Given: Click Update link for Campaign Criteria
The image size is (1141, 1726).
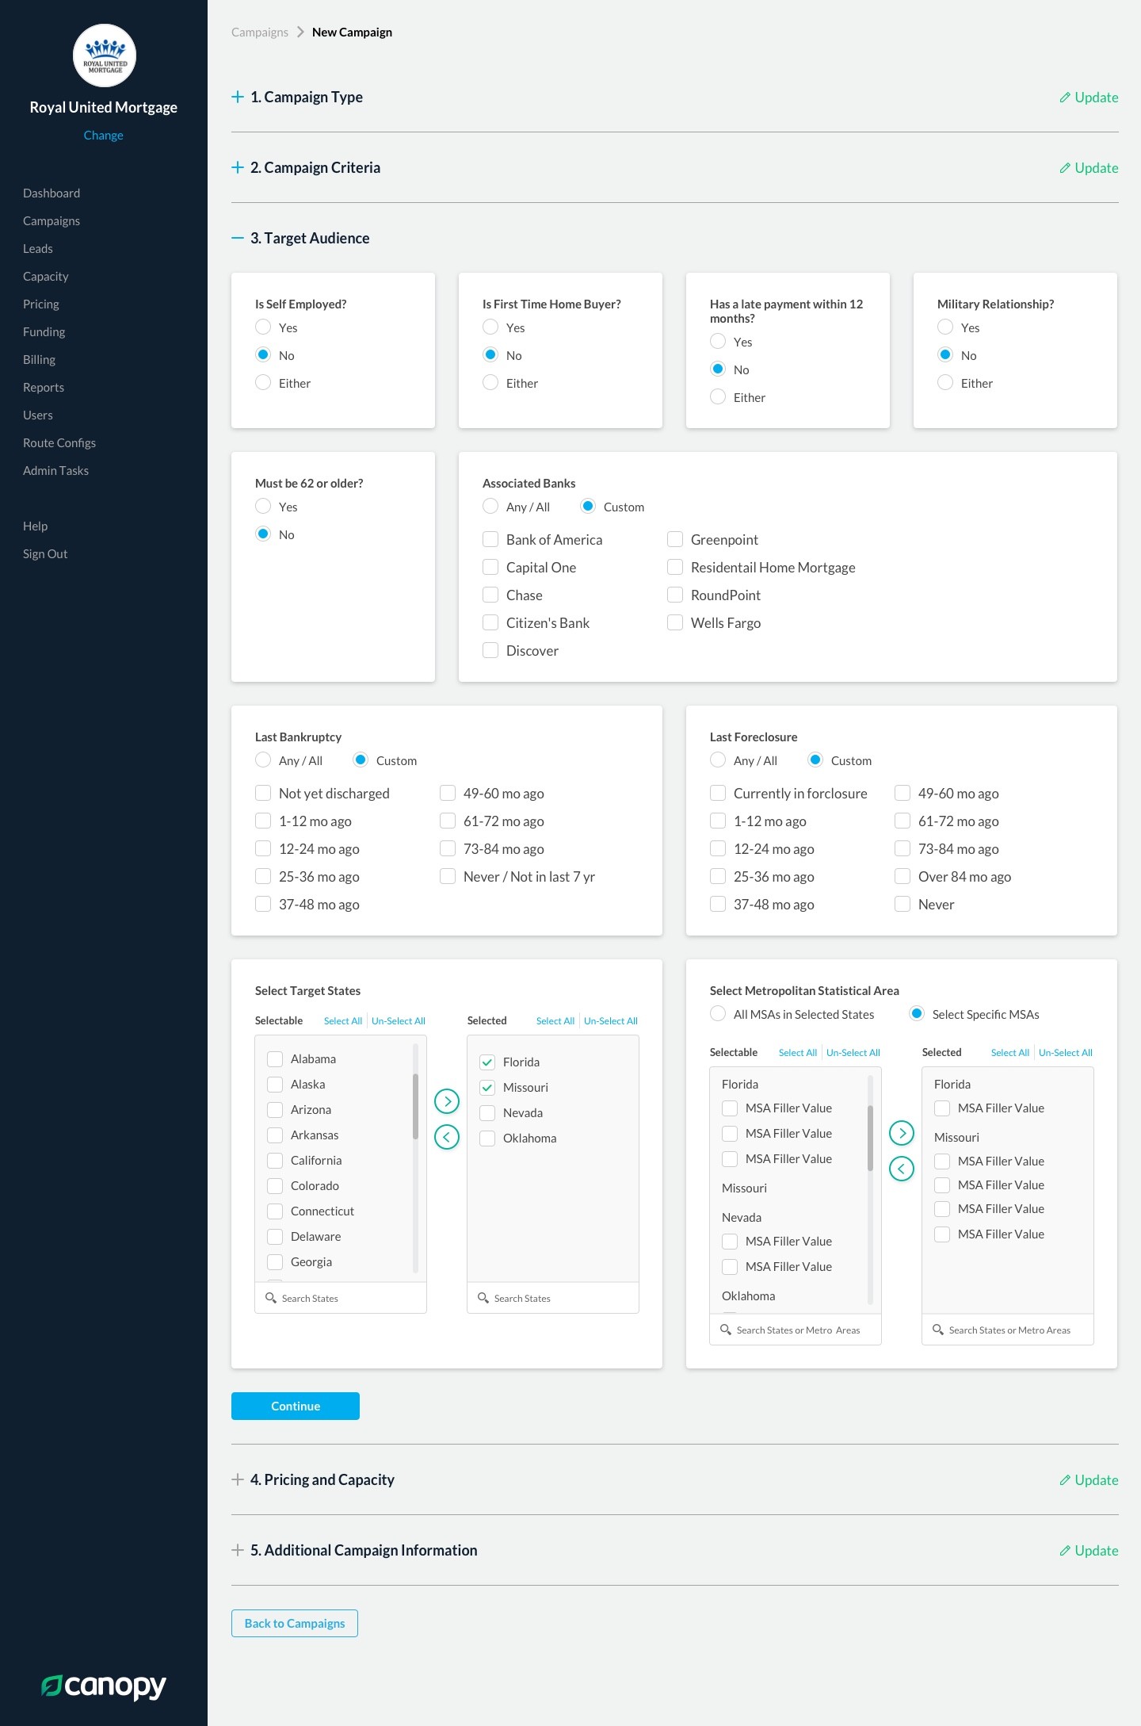Looking at the screenshot, I should point(1097,168).
